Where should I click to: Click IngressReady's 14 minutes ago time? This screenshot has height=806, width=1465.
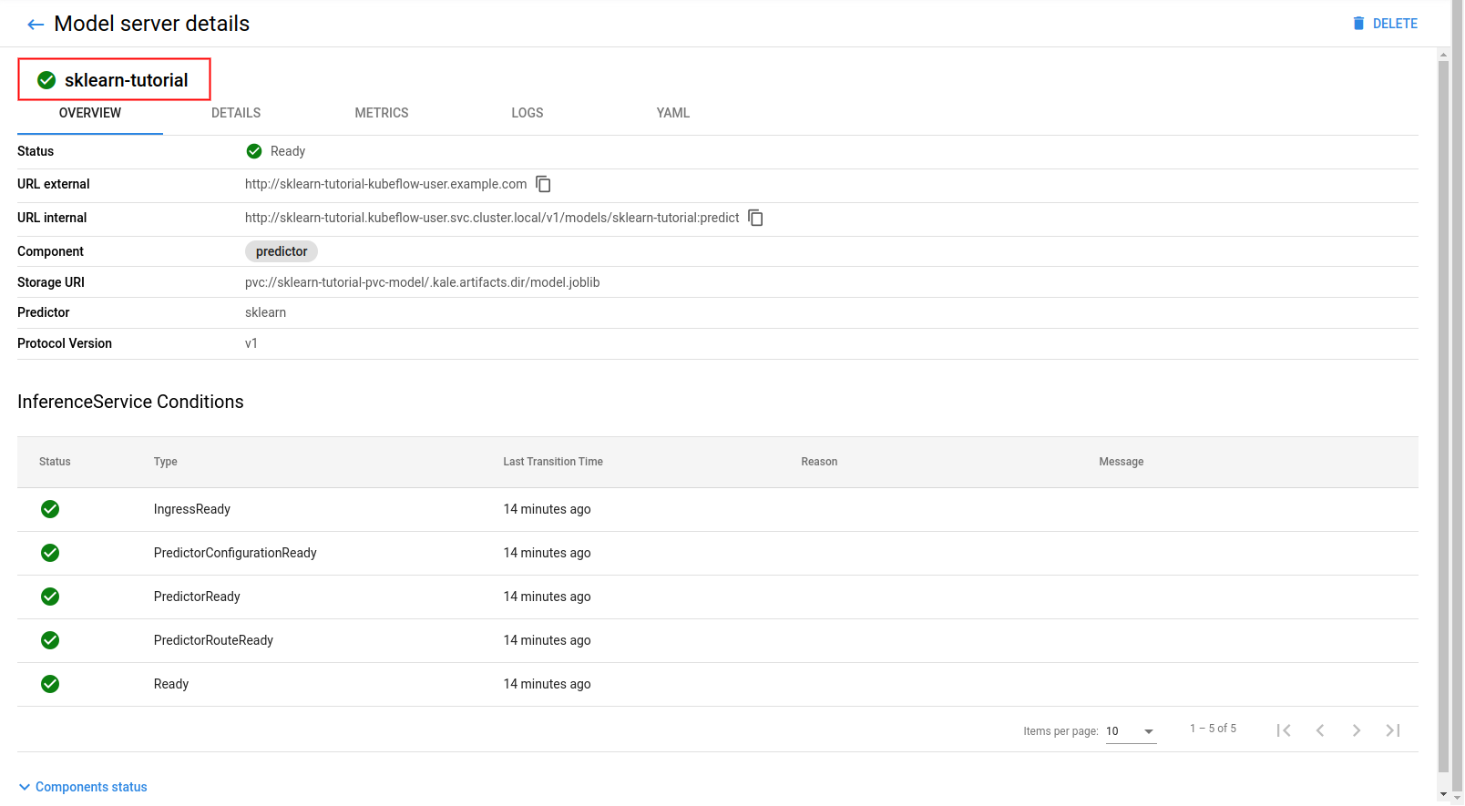547,509
